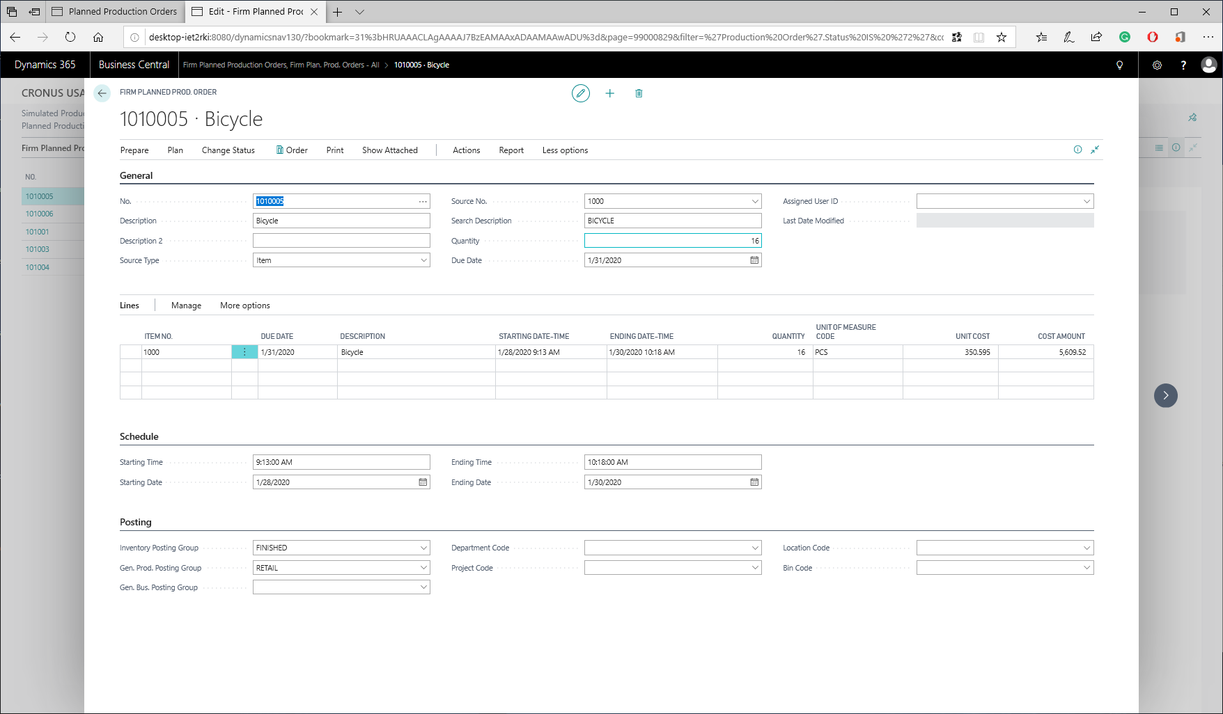Click the Starting Time field
Screen dimensions: 1223x714
(x=341, y=462)
